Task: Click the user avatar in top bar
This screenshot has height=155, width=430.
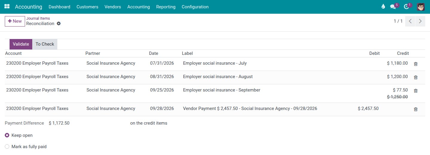Action: [421, 7]
